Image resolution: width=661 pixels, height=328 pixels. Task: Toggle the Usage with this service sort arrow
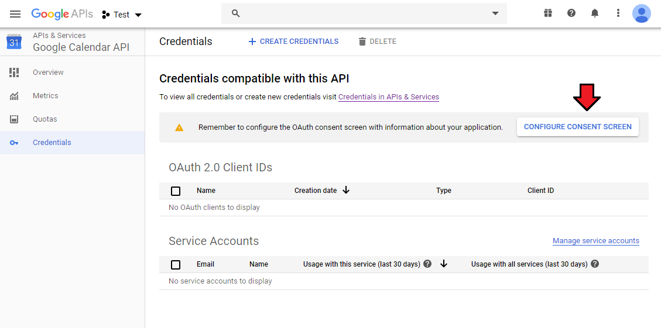click(x=443, y=264)
